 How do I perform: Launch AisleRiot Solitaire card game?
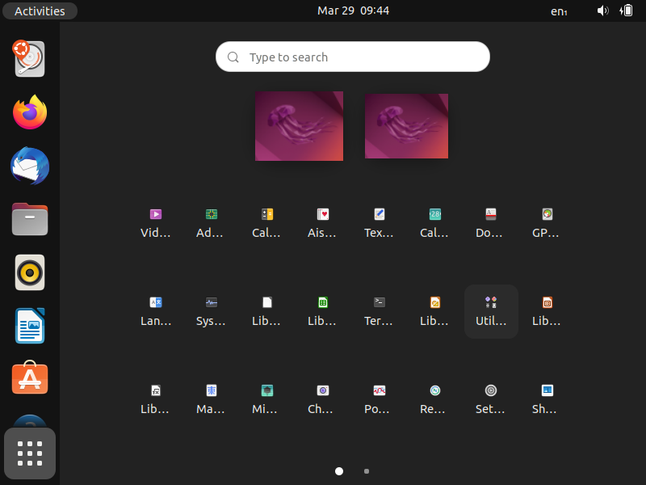[x=322, y=223]
